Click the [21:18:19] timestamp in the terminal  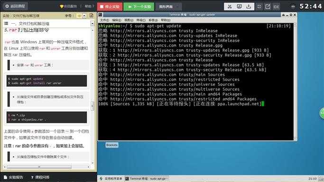coord(278,26)
